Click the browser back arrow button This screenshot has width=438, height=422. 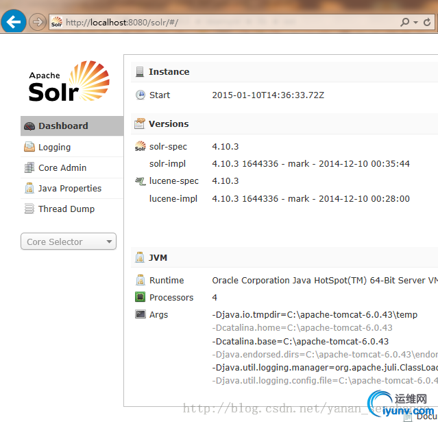[x=14, y=22]
